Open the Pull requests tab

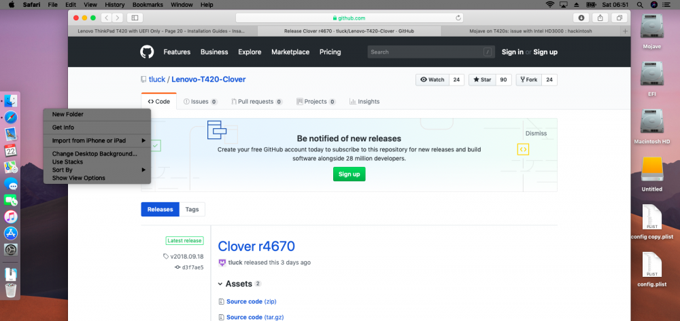257,102
